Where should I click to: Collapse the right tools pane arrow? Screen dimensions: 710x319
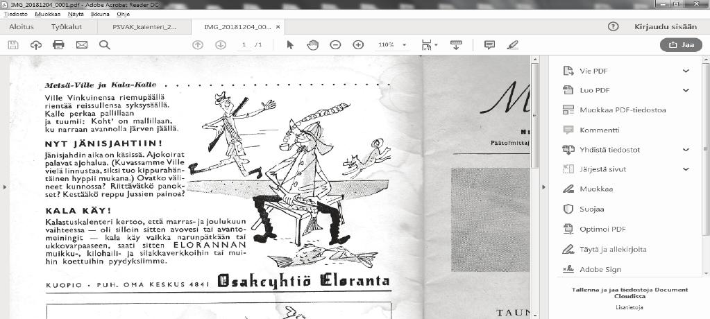[543, 187]
